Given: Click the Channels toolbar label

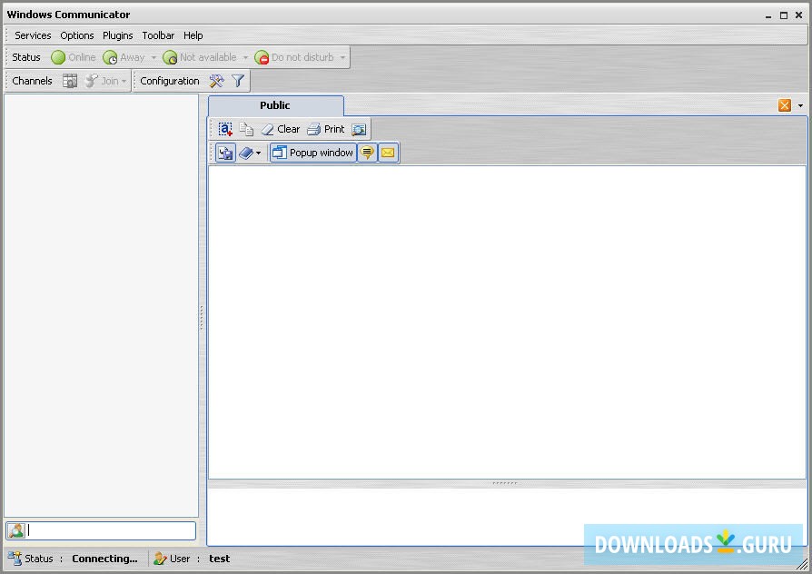Looking at the screenshot, I should pos(32,81).
